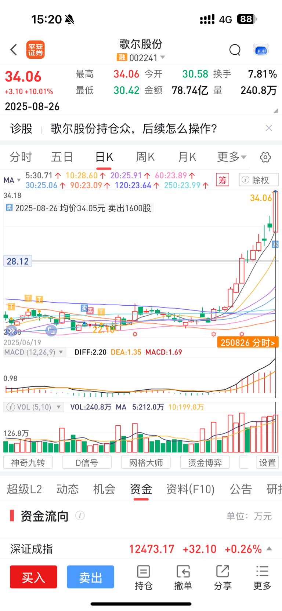The image size is (282, 611).
Task: Switch to 超级L2 tab
Action: [24, 489]
